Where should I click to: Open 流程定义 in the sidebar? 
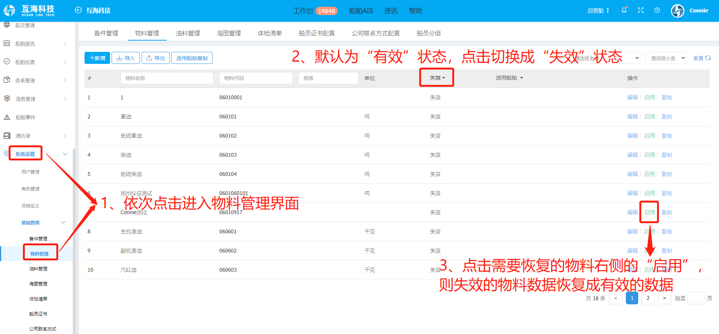pos(30,206)
